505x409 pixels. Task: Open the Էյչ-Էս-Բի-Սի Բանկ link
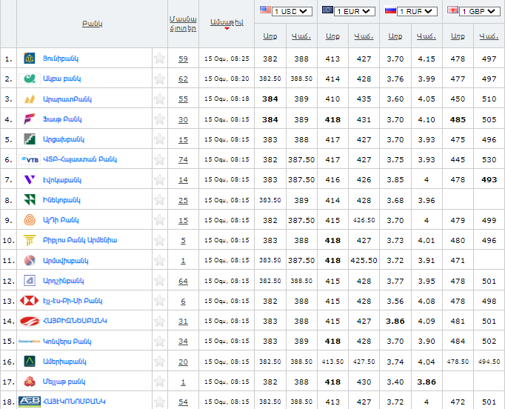[73, 301]
